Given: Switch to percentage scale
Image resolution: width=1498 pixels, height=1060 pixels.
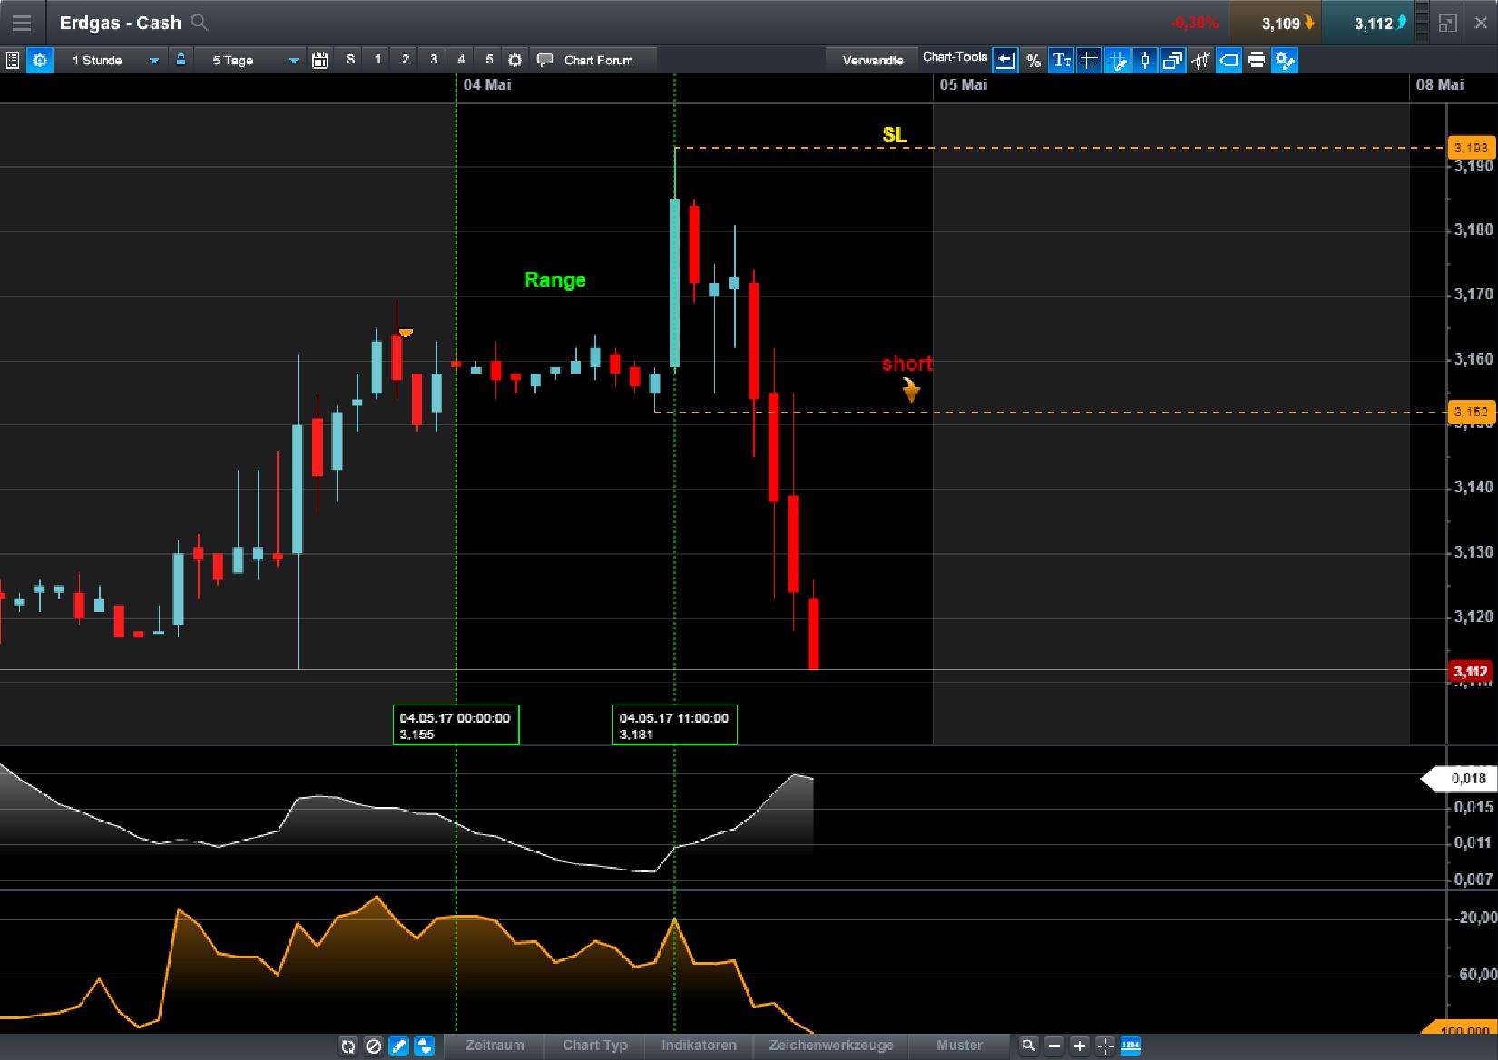Looking at the screenshot, I should pos(1033,61).
